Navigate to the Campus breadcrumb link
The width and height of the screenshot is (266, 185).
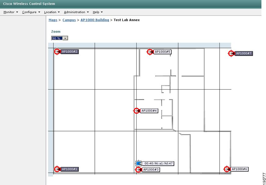(x=69, y=20)
